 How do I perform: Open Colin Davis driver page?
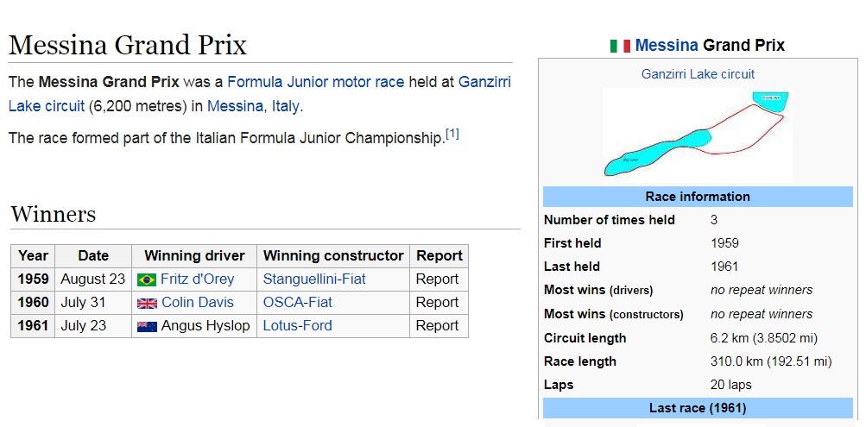coord(197,302)
